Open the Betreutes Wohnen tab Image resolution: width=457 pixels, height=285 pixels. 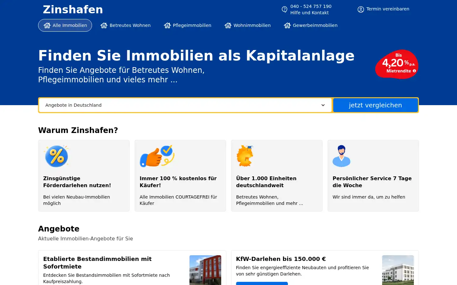[126, 25]
